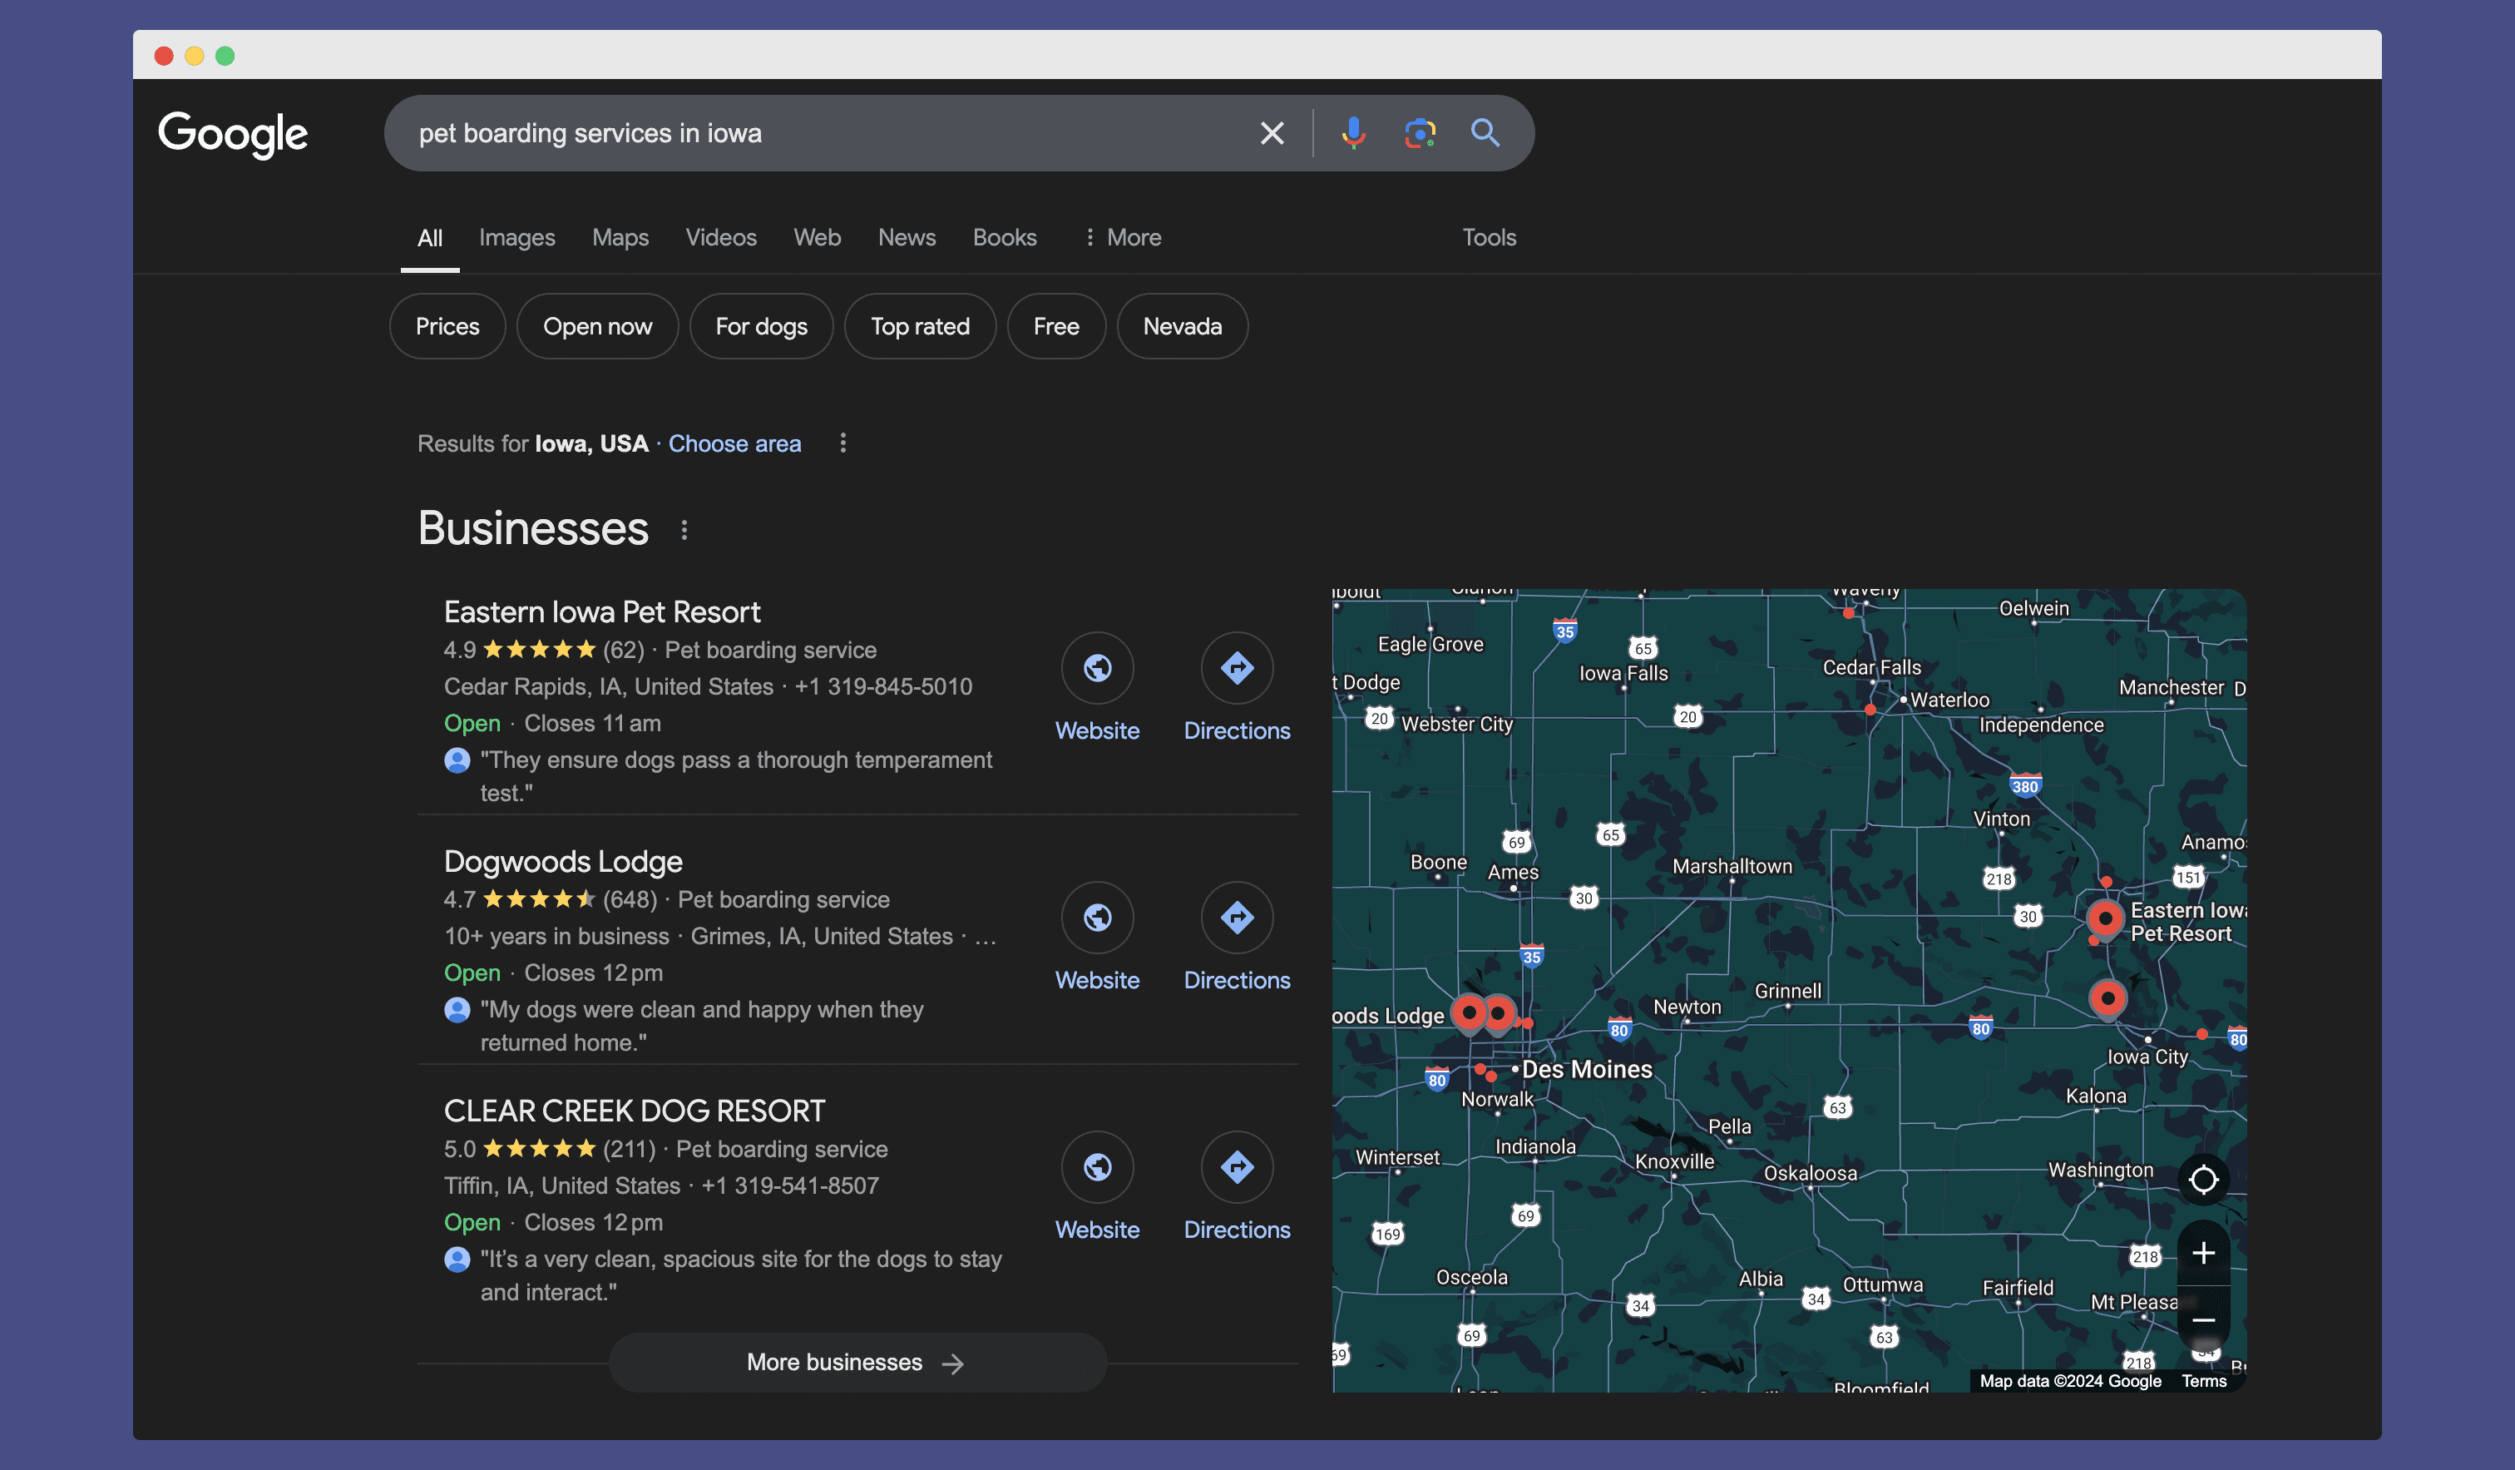
Task: Open options menu next to Businesses heading
Action: coord(684,530)
